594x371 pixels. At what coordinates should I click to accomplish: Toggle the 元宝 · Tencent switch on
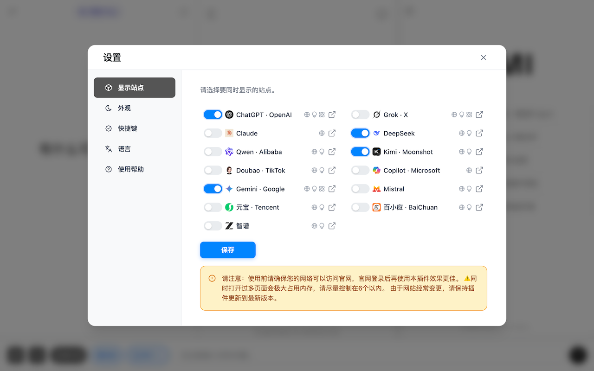213,207
